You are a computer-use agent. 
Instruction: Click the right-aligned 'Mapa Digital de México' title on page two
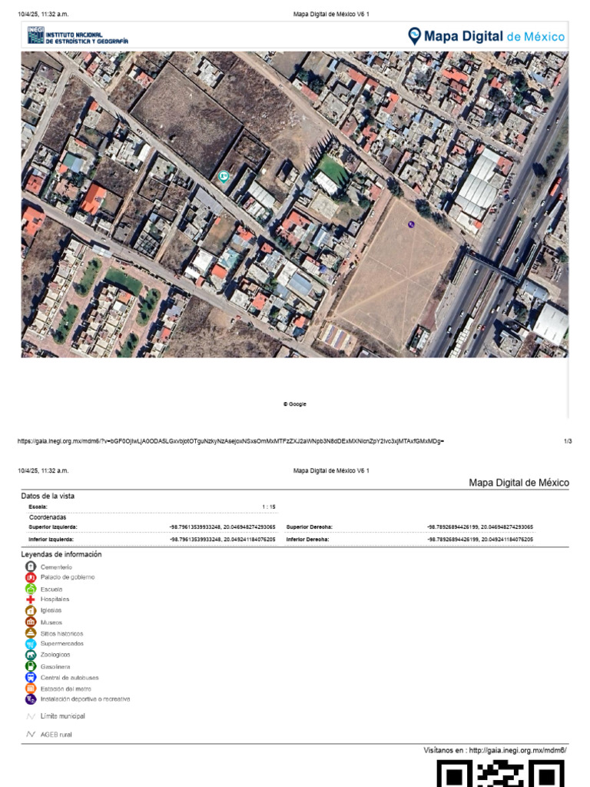[x=519, y=483]
